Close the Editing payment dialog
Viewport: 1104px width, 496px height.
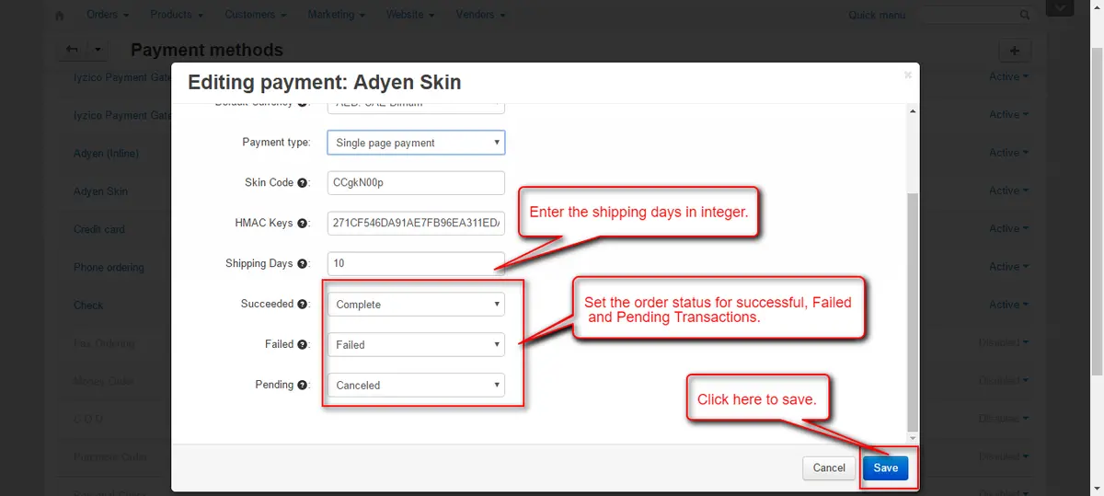click(907, 75)
